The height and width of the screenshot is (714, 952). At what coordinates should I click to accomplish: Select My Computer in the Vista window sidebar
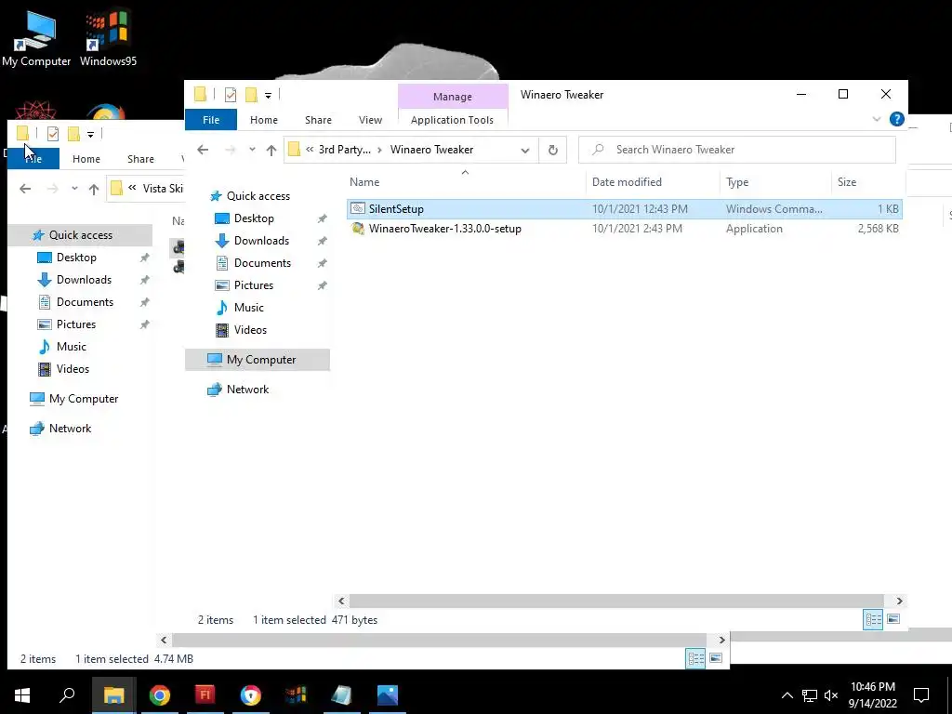click(83, 399)
